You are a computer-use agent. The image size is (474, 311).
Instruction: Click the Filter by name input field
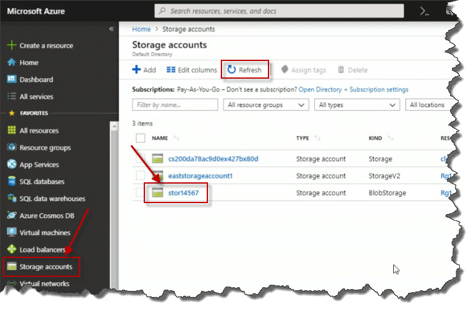click(x=175, y=105)
